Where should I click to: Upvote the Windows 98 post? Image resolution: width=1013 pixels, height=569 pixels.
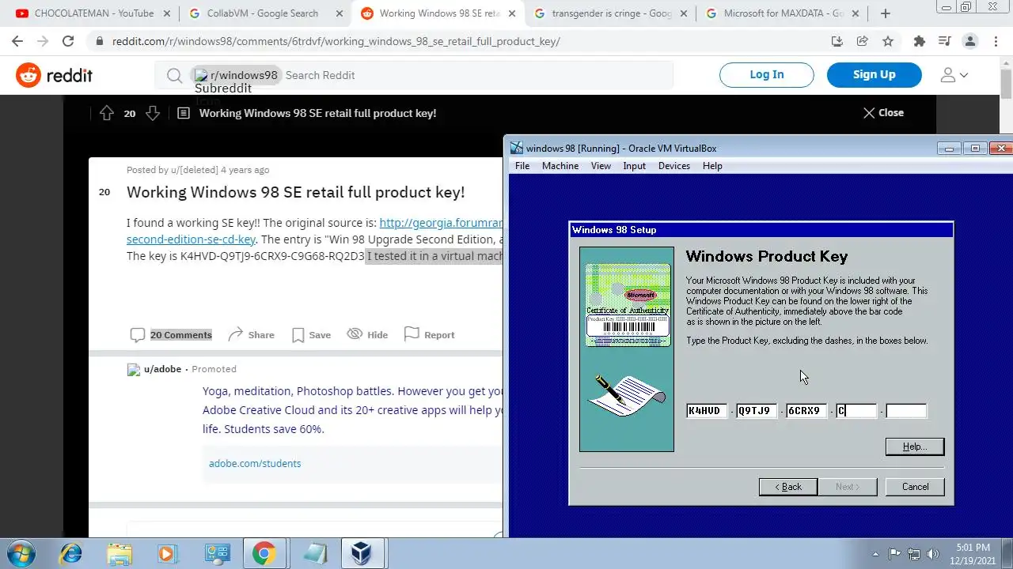click(x=107, y=113)
